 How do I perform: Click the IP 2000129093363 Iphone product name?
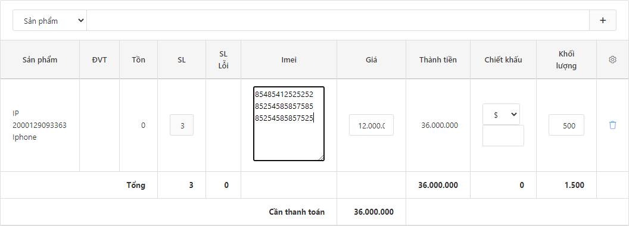tap(39, 125)
